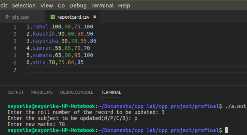This screenshot has height=135, width=247.
Task: Click line number 4 in the gutter
Action: click(x=15, y=48)
